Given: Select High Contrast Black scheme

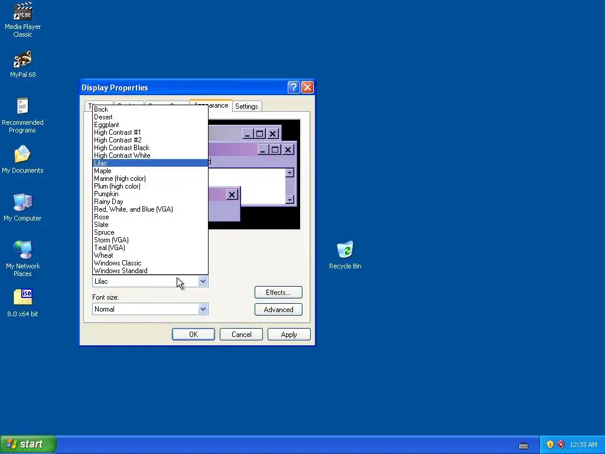Looking at the screenshot, I should (x=151, y=148).
